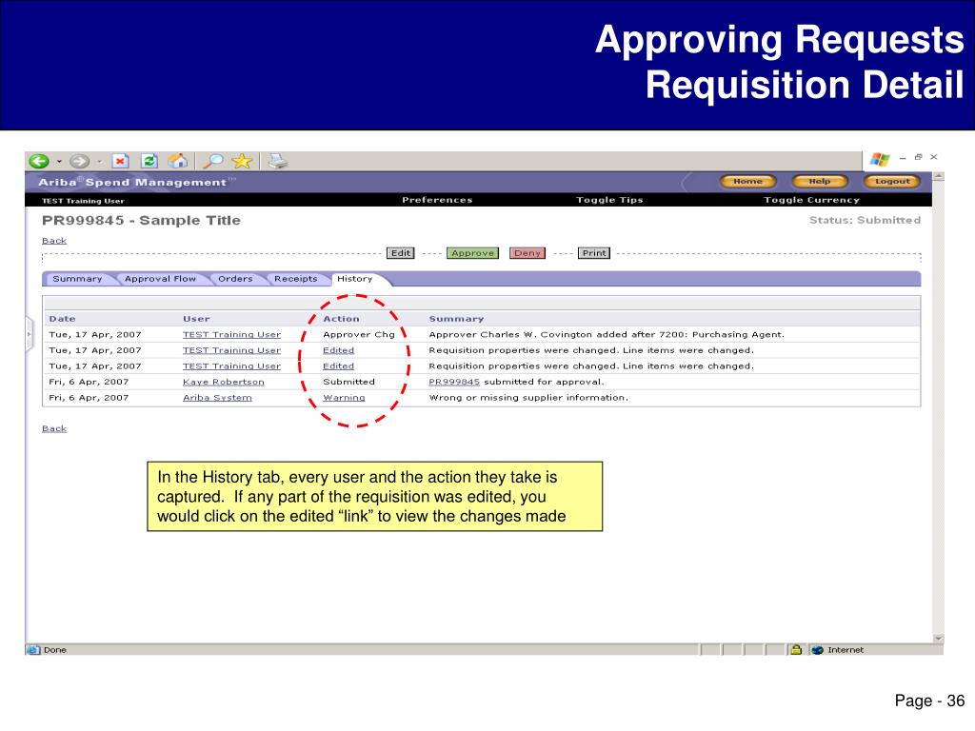Image resolution: width=975 pixels, height=731 pixels.
Task: Click the TEST Training User label in black bar
Action: pos(83,201)
